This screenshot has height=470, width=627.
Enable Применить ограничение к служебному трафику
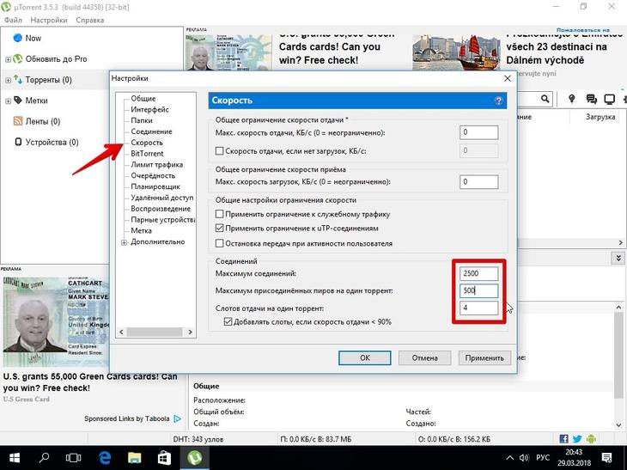219,214
